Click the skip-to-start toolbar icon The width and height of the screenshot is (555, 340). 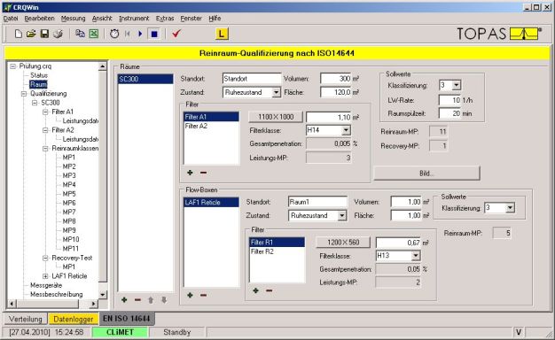pos(128,34)
